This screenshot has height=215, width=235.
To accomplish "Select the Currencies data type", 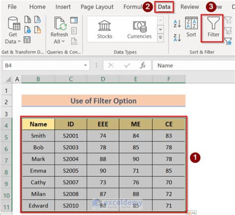I will (x=139, y=29).
